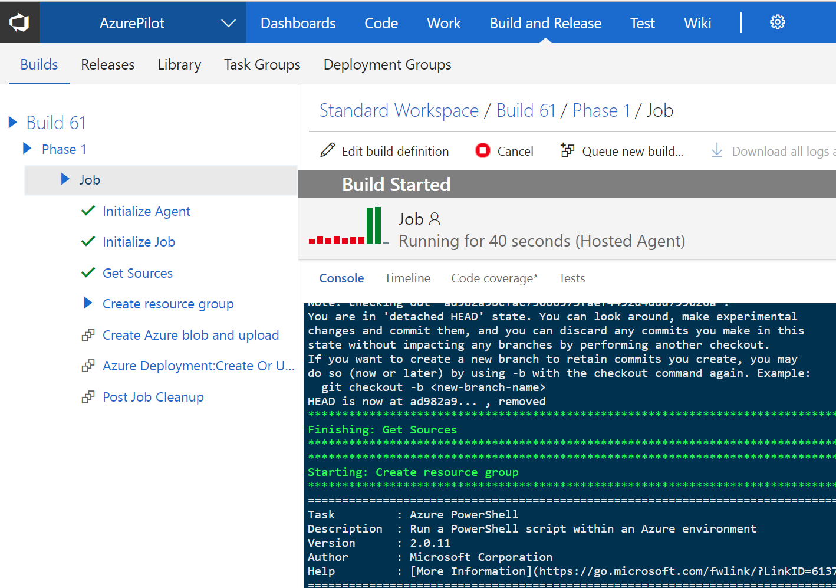This screenshot has width=836, height=588.
Task: Select the Console tab
Action: click(x=341, y=278)
